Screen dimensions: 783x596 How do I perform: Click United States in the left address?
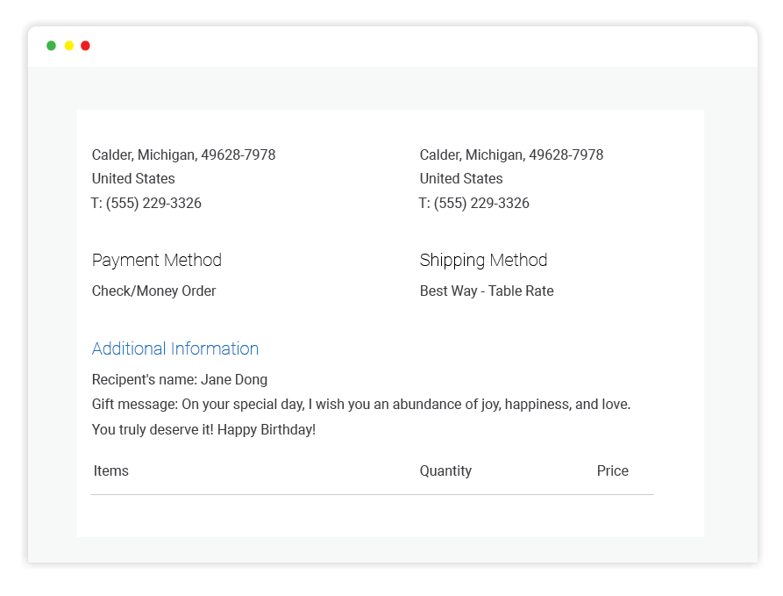click(133, 178)
